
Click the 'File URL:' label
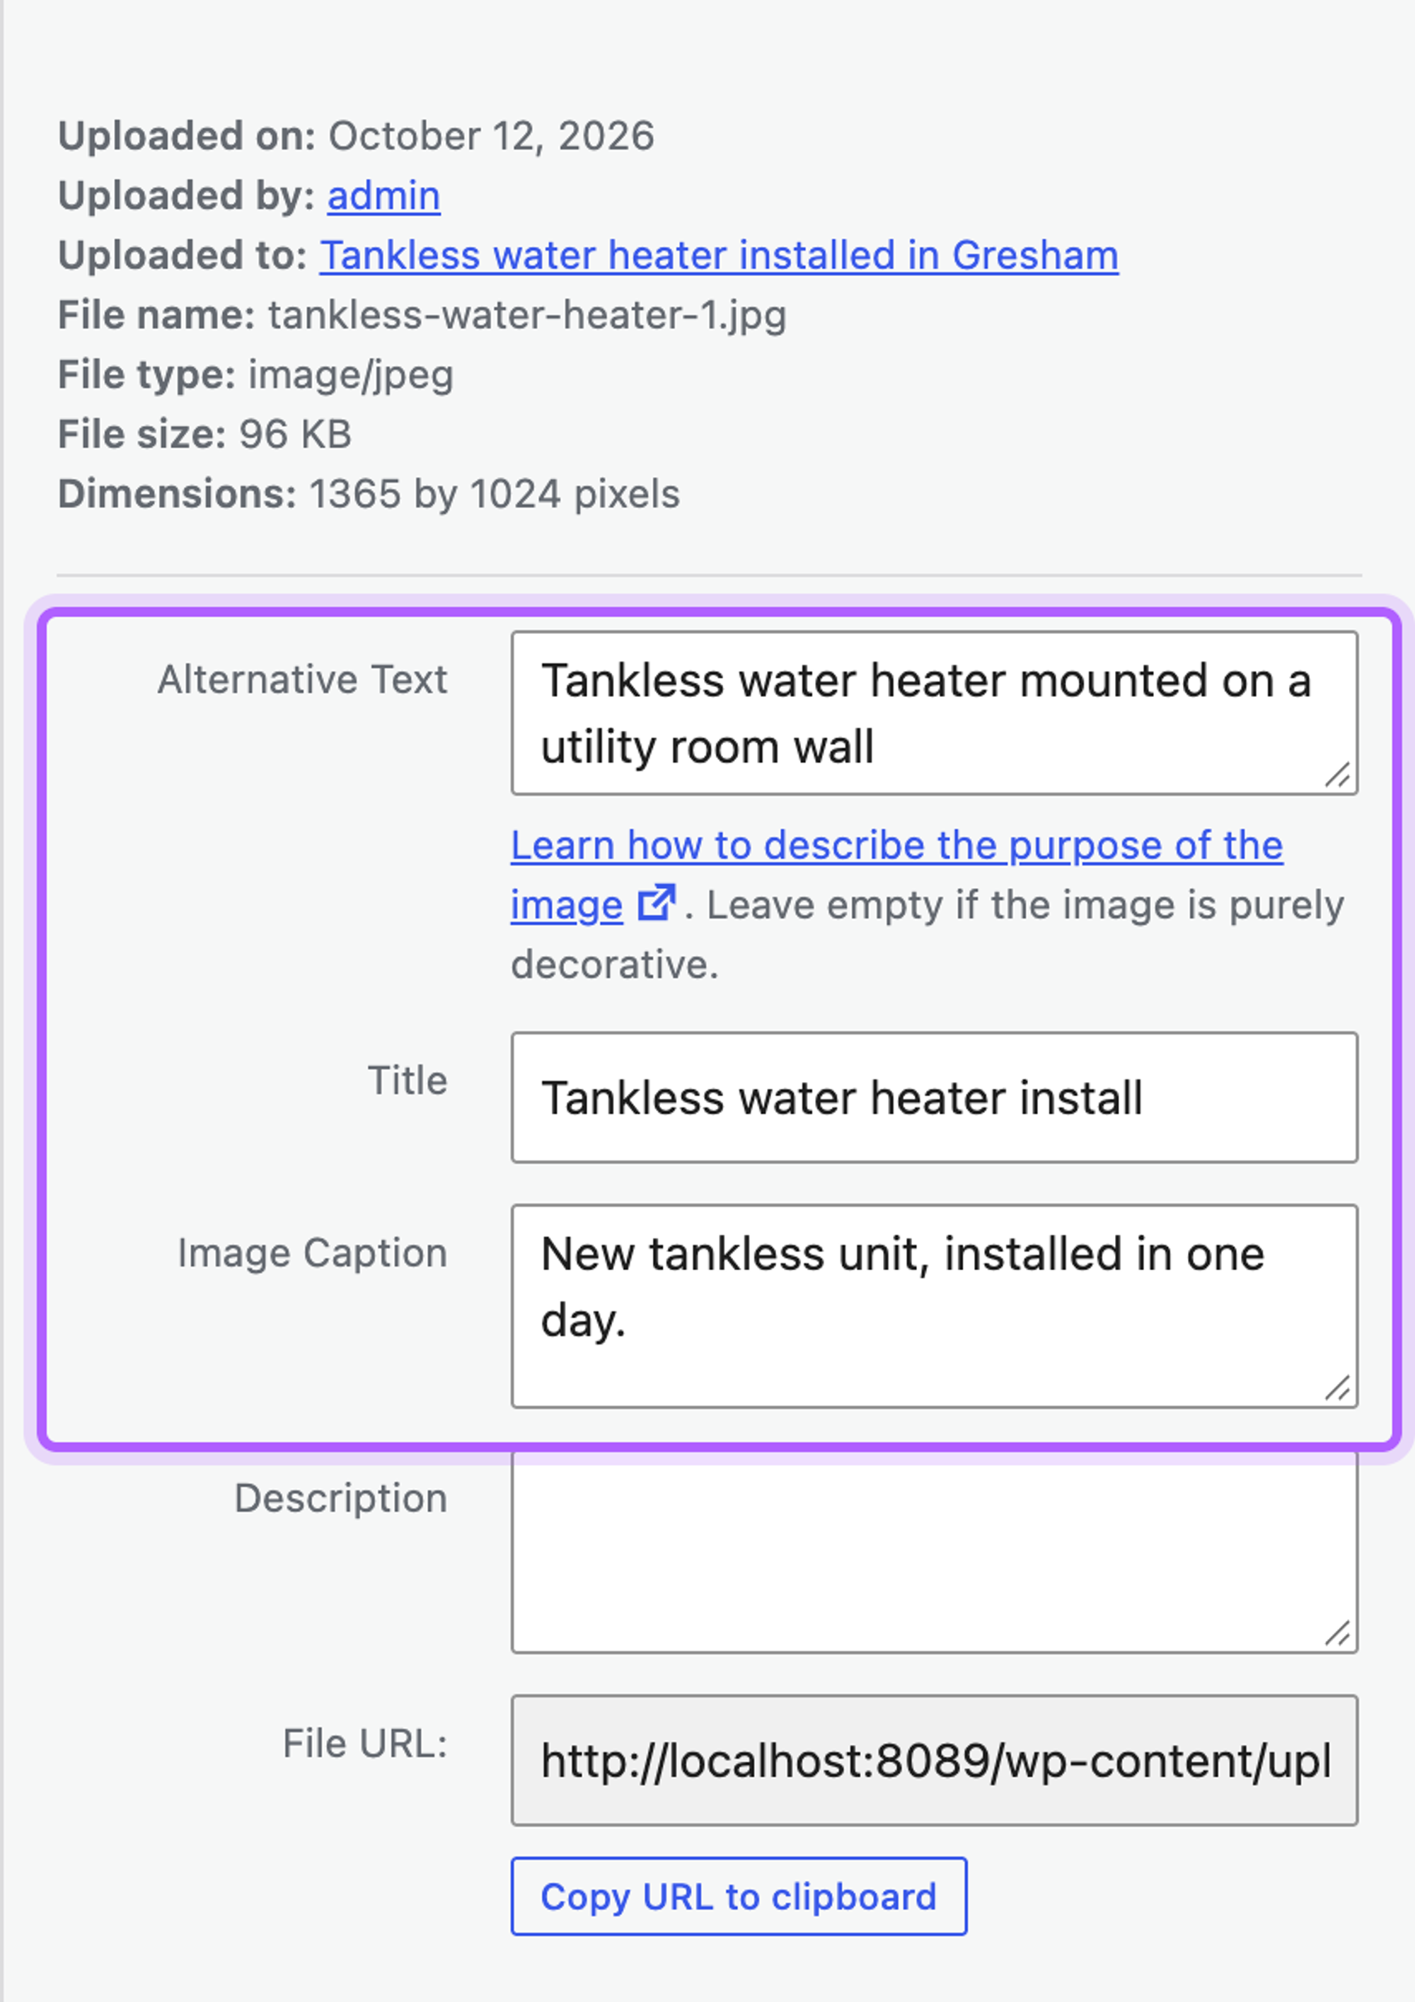click(x=365, y=1744)
